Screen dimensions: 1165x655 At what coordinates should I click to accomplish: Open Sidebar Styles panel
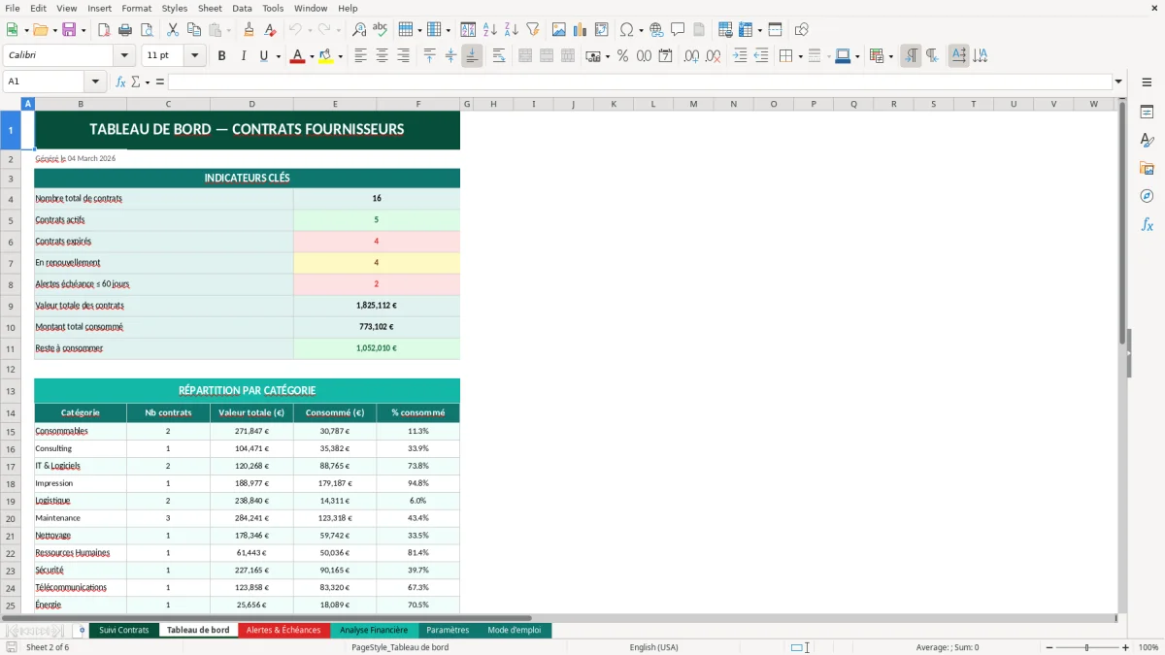click(1147, 140)
